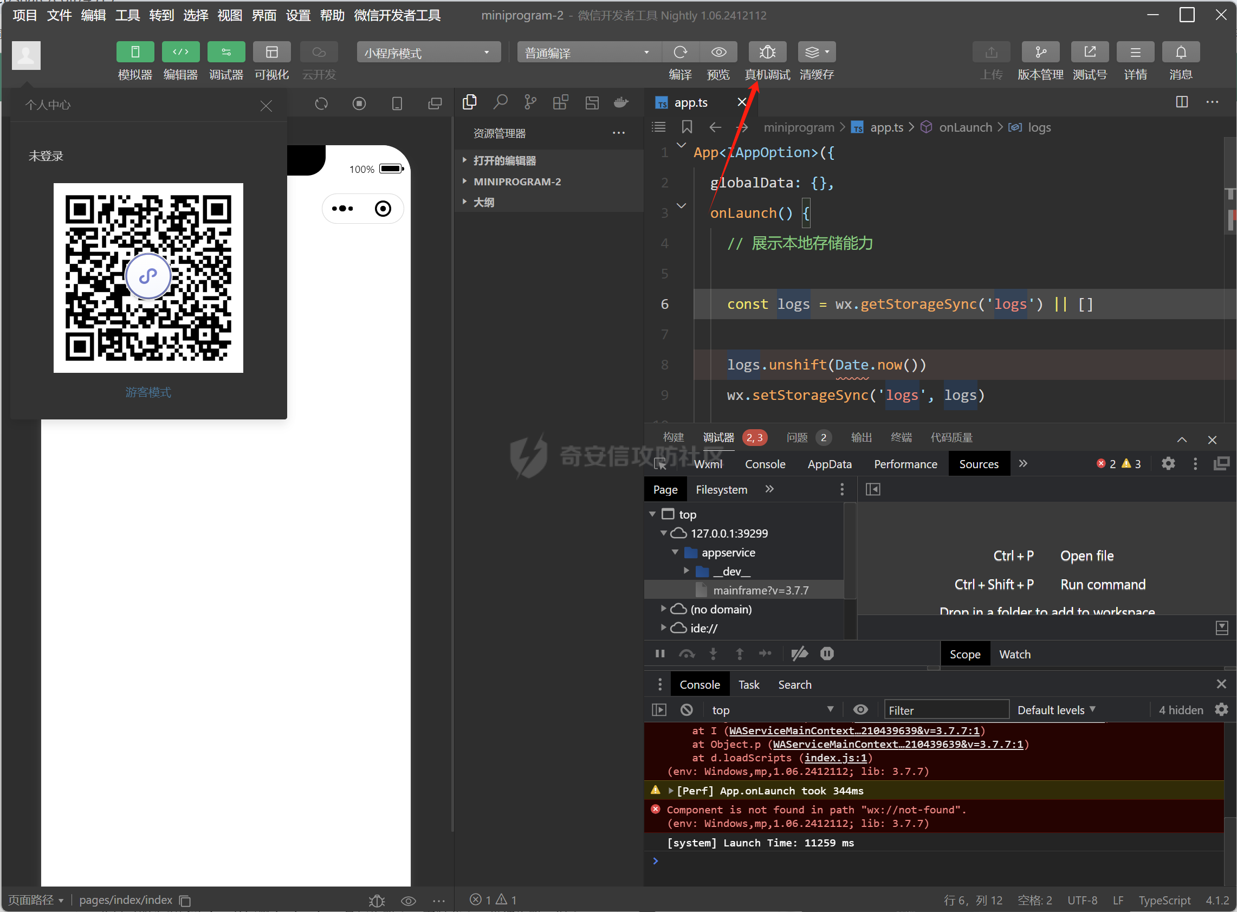Screen dimensions: 1237x912
Task: Toggle console live expression eye icon
Action: (860, 710)
